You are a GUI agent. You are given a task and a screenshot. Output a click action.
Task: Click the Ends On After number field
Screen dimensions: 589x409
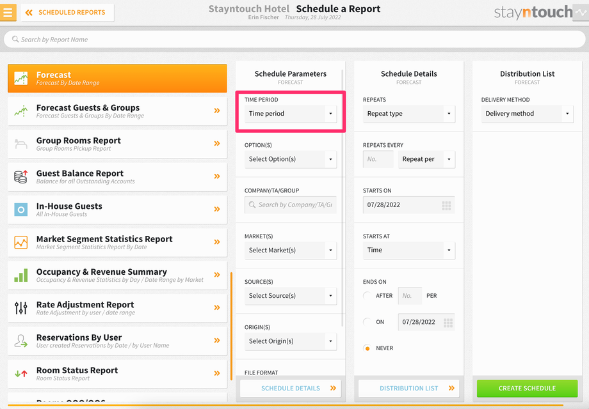pos(410,296)
